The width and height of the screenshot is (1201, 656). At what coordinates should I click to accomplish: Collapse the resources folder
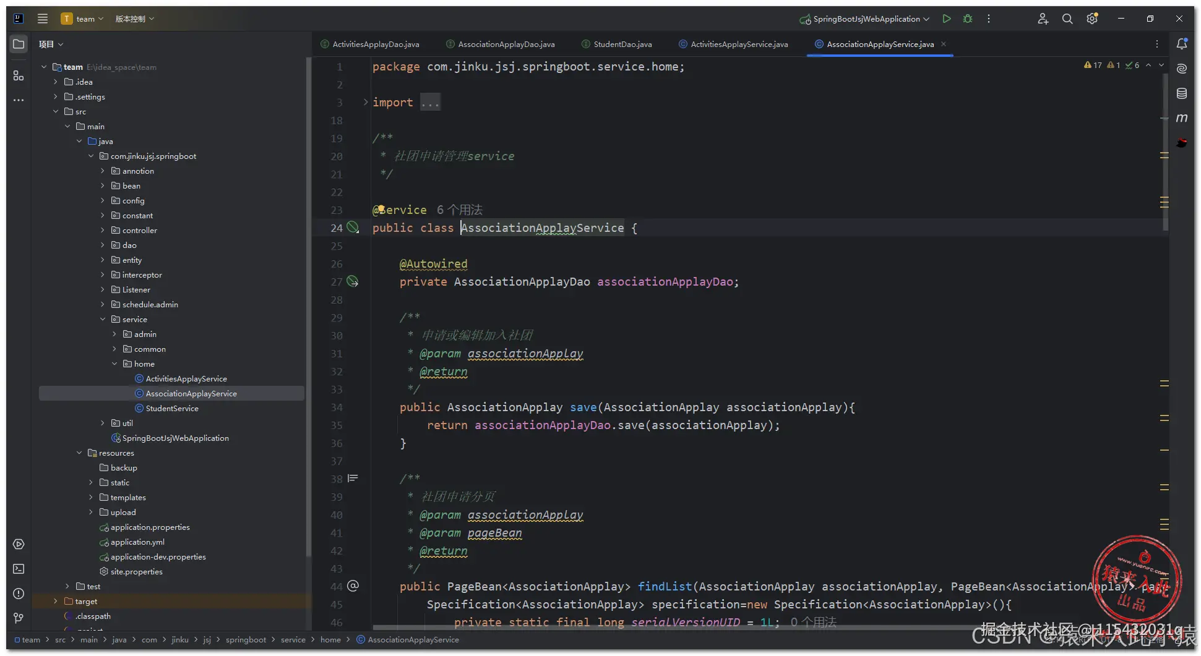(x=79, y=453)
